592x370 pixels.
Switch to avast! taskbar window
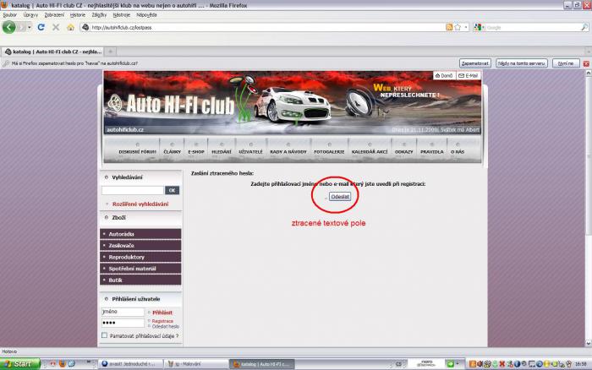pos(130,364)
